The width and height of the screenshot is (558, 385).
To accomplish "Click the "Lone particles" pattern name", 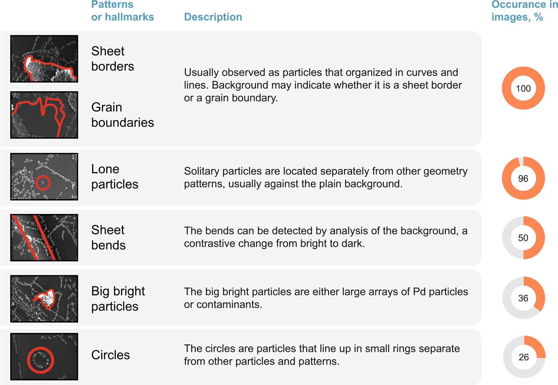I will coord(114,177).
